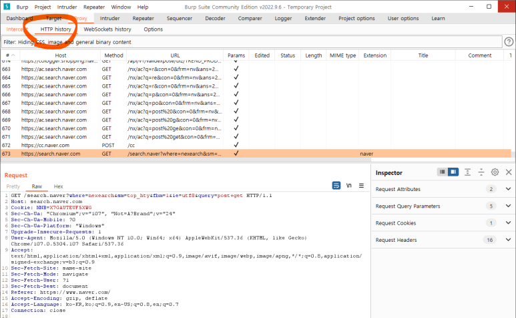Switch to the Intruder tool tab
Screen dimensions: 516x318
pyautogui.click(x=110, y=19)
